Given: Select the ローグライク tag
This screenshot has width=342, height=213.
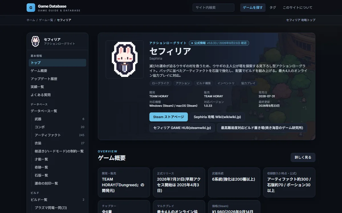Looking at the screenshot, I should pos(161,83).
